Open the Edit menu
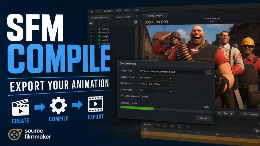The image size is (260, 146). pyautogui.click(x=98, y=11)
